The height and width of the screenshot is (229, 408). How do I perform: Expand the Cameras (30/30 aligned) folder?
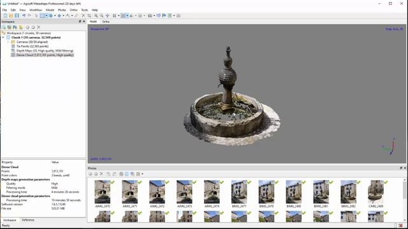8,42
